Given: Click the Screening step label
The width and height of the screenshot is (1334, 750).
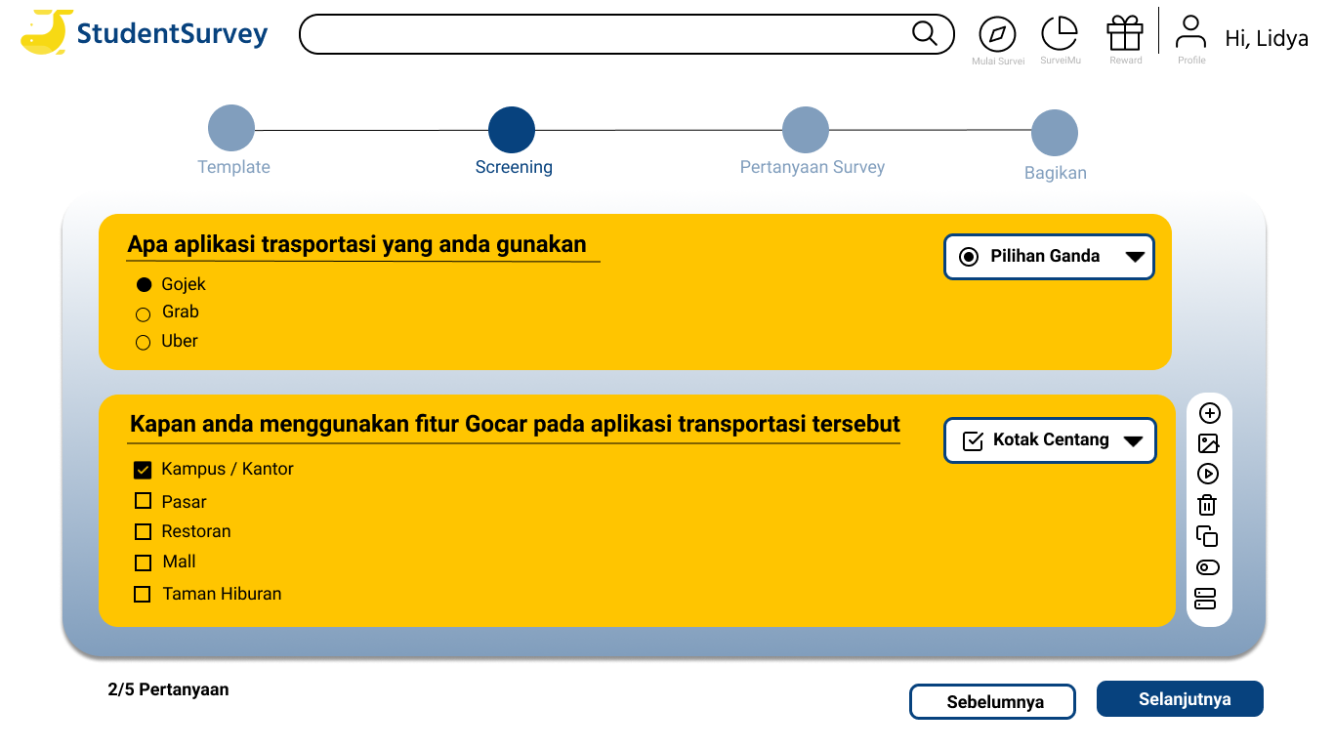Looking at the screenshot, I should click(514, 167).
